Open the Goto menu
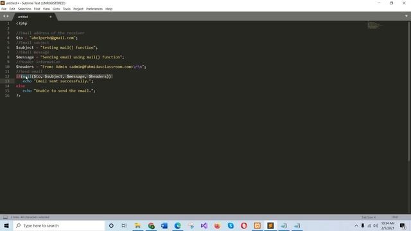The width and height of the screenshot is (411, 231). (56, 9)
